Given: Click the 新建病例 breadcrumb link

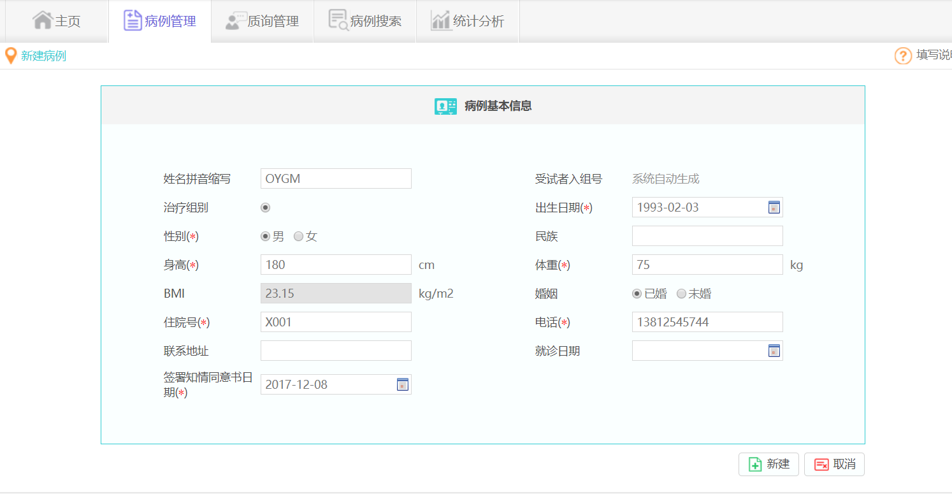Looking at the screenshot, I should [43, 56].
